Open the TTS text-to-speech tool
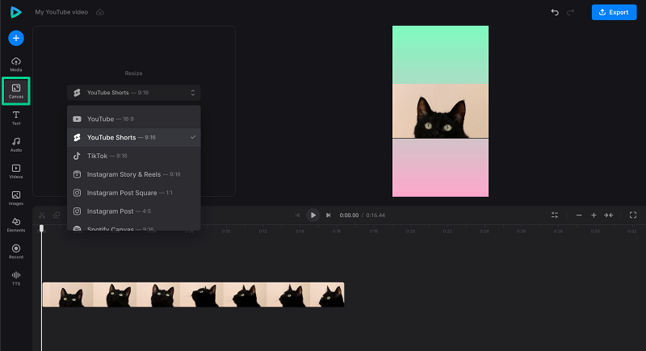This screenshot has height=351, width=646. tap(16, 278)
